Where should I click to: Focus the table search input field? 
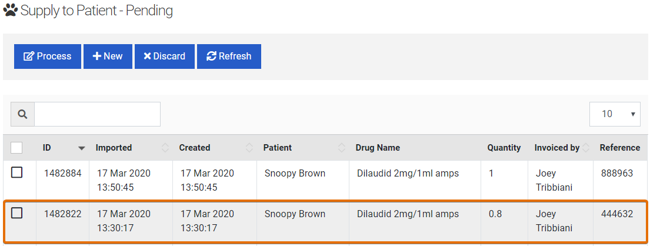tap(97, 114)
